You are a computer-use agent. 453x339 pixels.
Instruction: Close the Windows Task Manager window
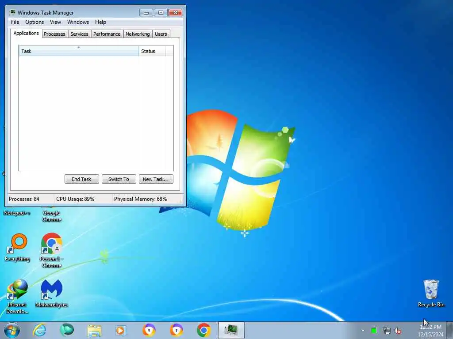pos(175,12)
